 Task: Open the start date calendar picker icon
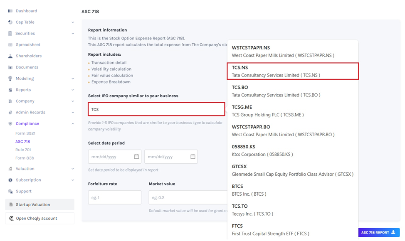click(x=136, y=157)
